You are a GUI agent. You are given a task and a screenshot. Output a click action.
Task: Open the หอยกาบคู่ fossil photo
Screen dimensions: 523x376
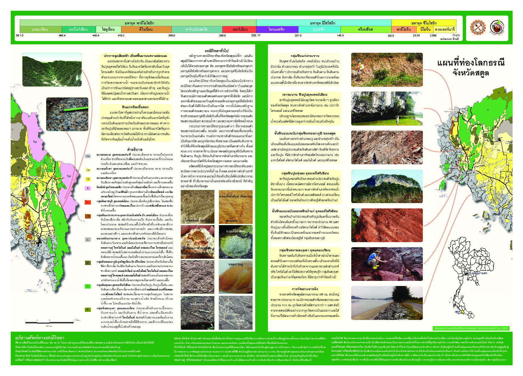tap(236, 276)
